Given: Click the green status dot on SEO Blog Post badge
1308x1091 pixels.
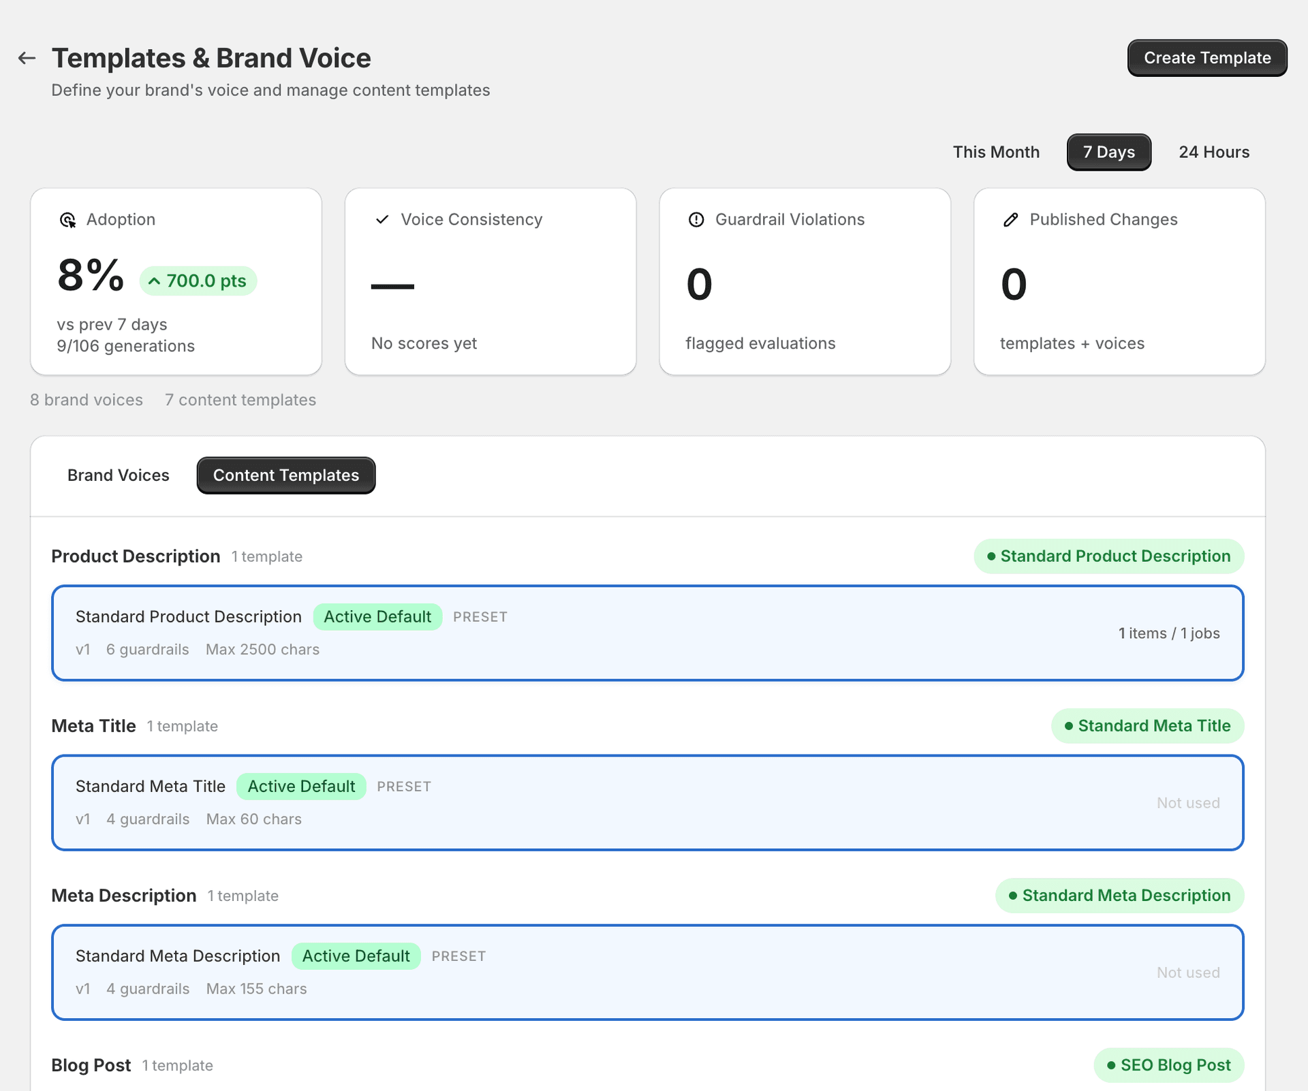Looking at the screenshot, I should point(1110,1065).
